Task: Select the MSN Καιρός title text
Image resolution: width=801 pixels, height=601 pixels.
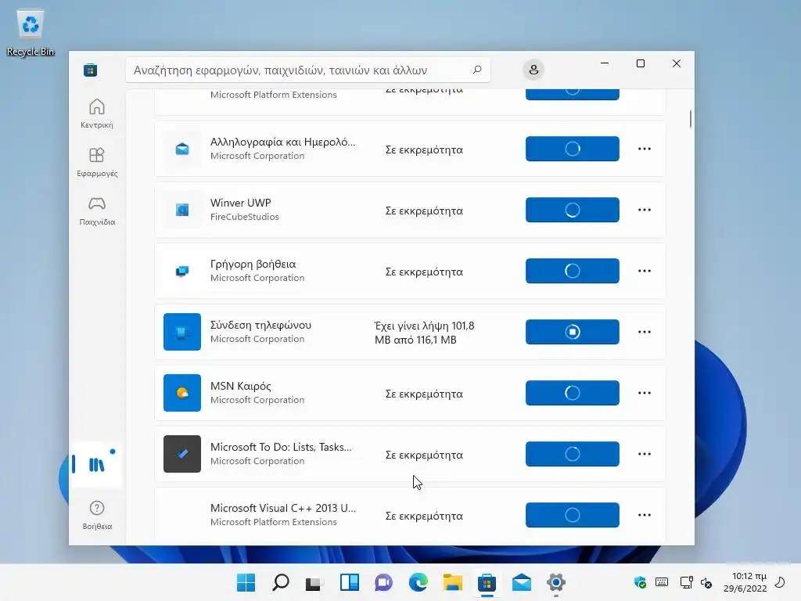Action: 241,387
